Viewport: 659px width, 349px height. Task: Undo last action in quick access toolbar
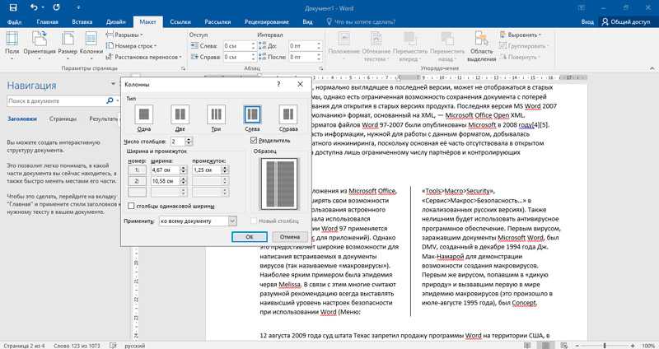pos(35,7)
